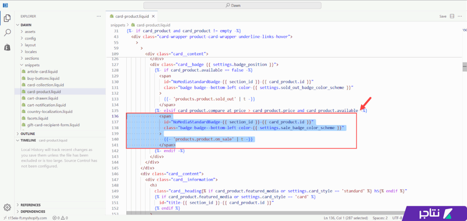Expand the REFERENCES section

30,205
